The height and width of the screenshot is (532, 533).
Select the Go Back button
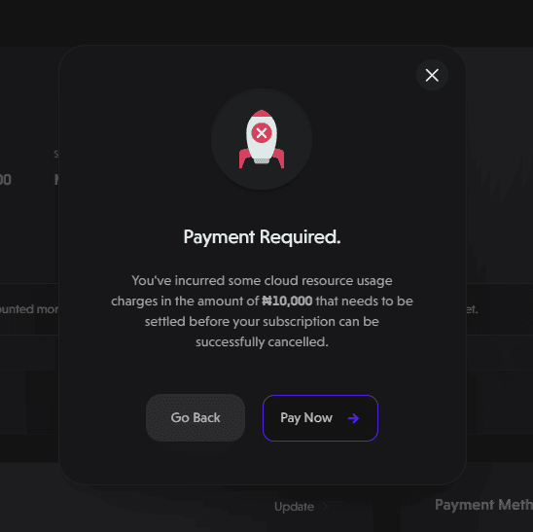[195, 418]
